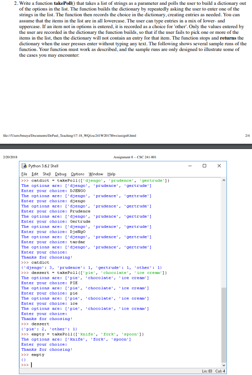Click the 'Python 3.6.2 Shell' title text

point(43,166)
